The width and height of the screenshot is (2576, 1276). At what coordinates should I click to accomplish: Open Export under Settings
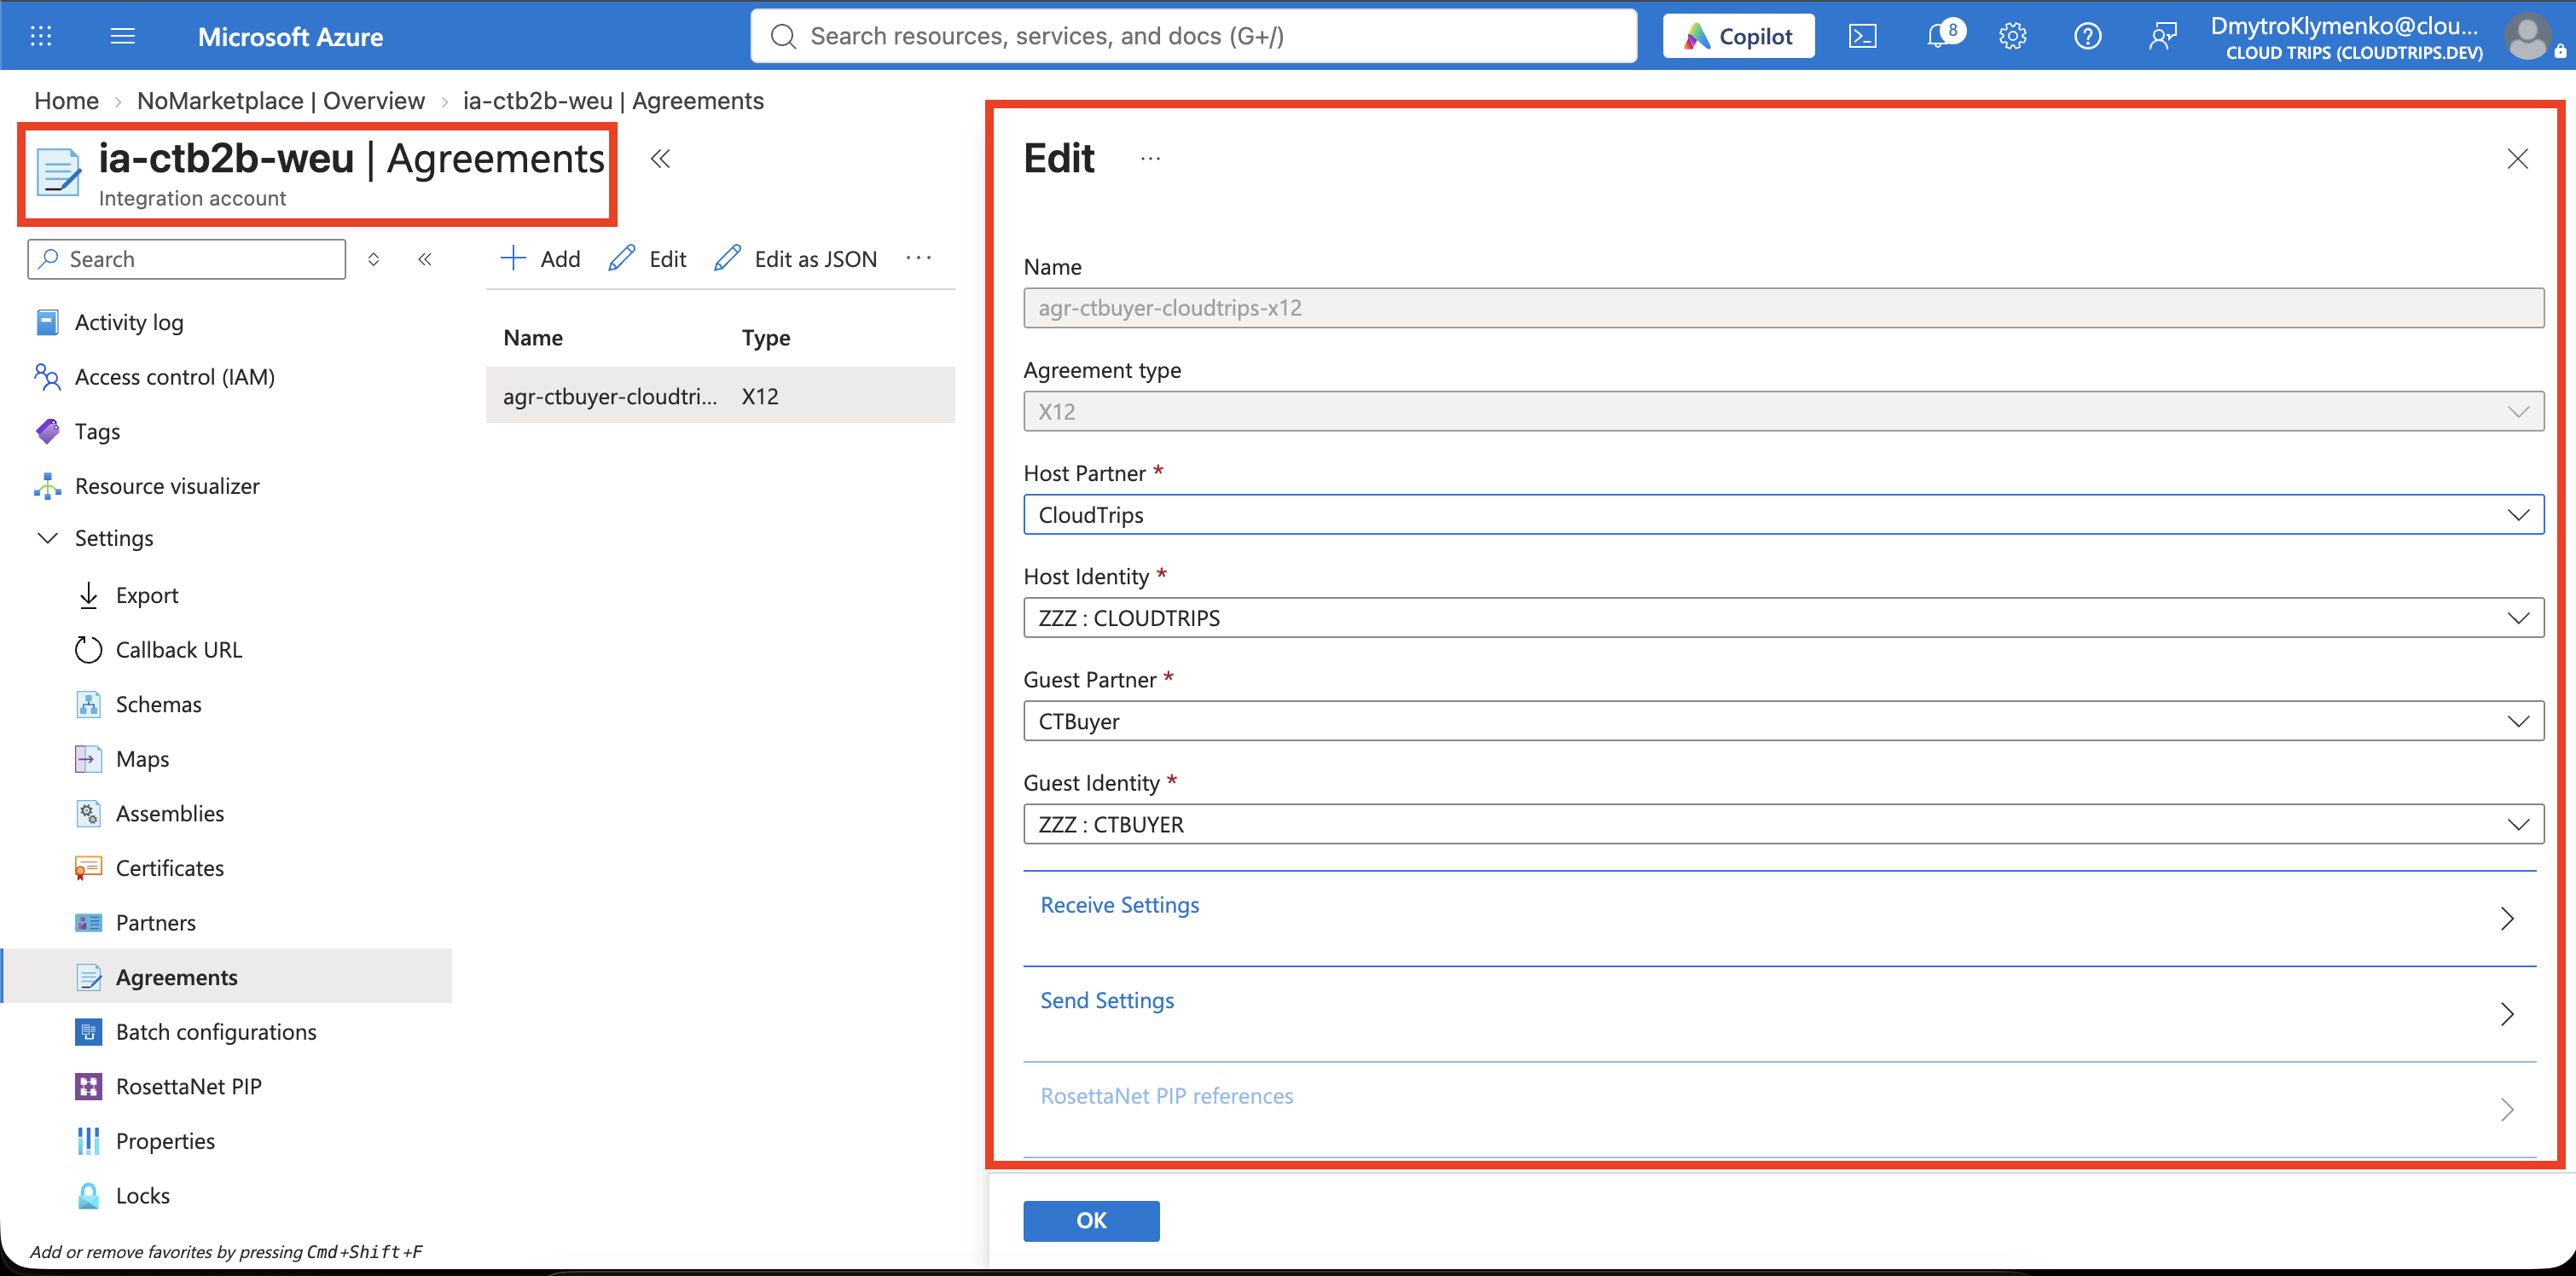click(x=147, y=595)
